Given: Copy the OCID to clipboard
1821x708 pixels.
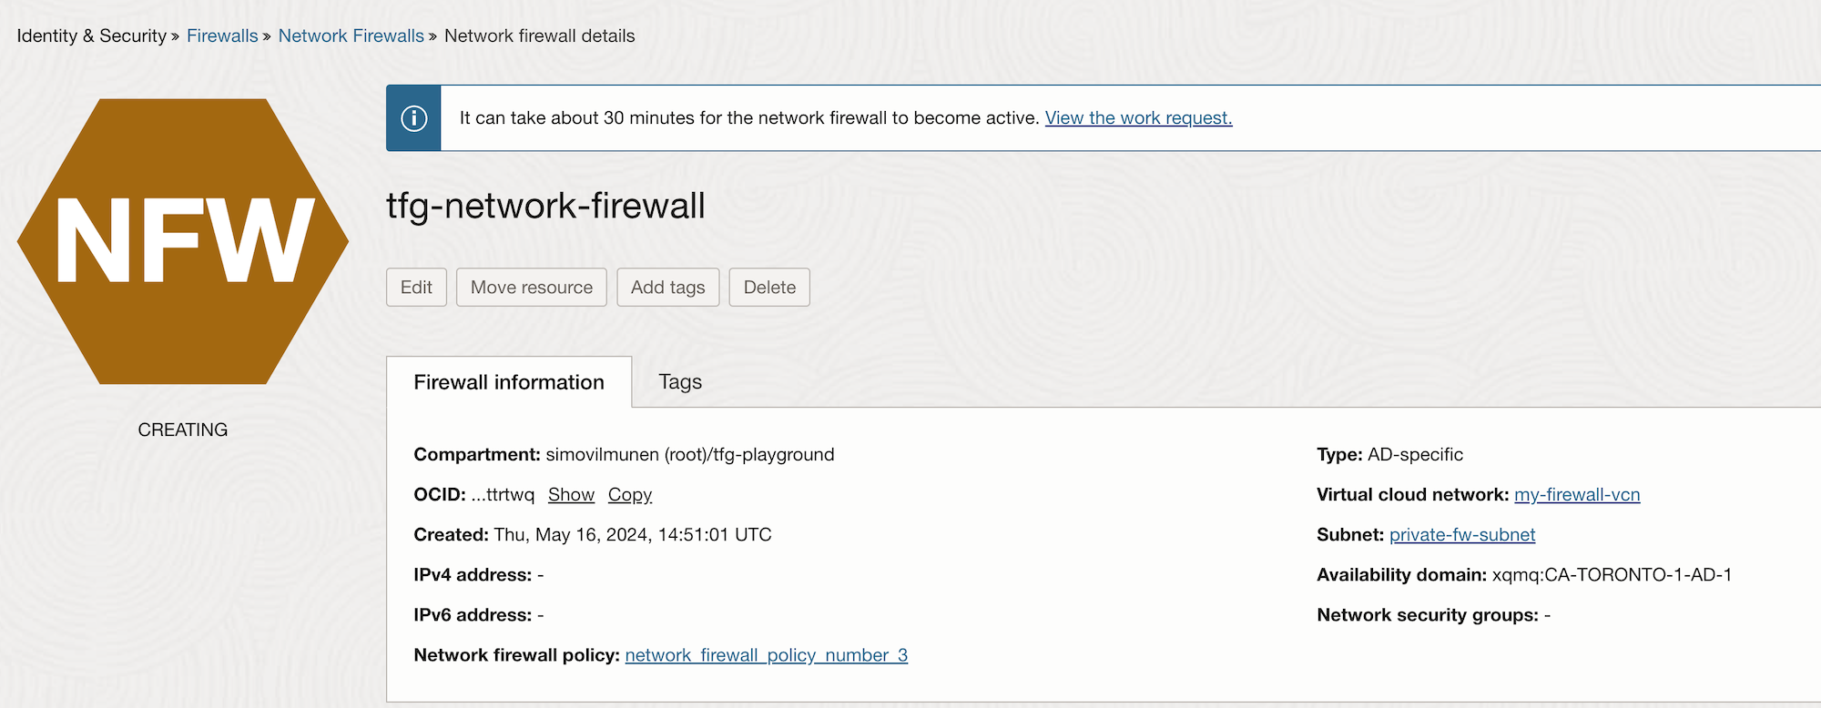Looking at the screenshot, I should (630, 494).
